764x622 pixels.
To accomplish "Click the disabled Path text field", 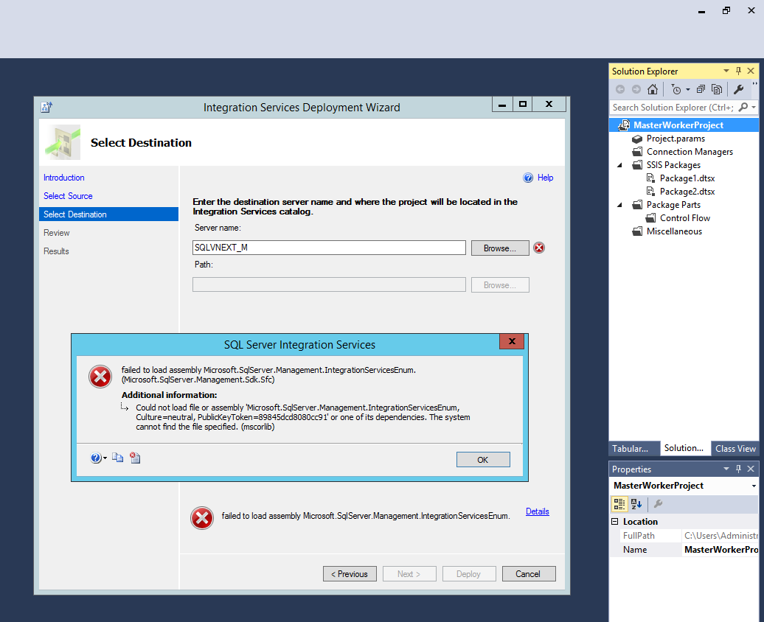I will (329, 284).
